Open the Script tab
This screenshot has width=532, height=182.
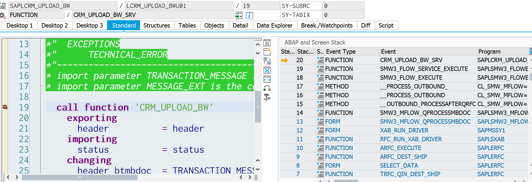386,25
